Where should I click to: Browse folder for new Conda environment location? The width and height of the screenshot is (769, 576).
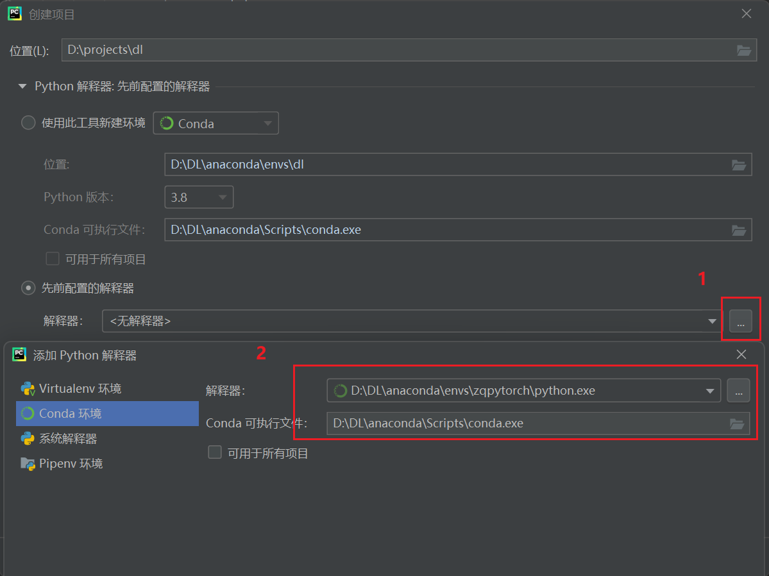click(x=739, y=165)
